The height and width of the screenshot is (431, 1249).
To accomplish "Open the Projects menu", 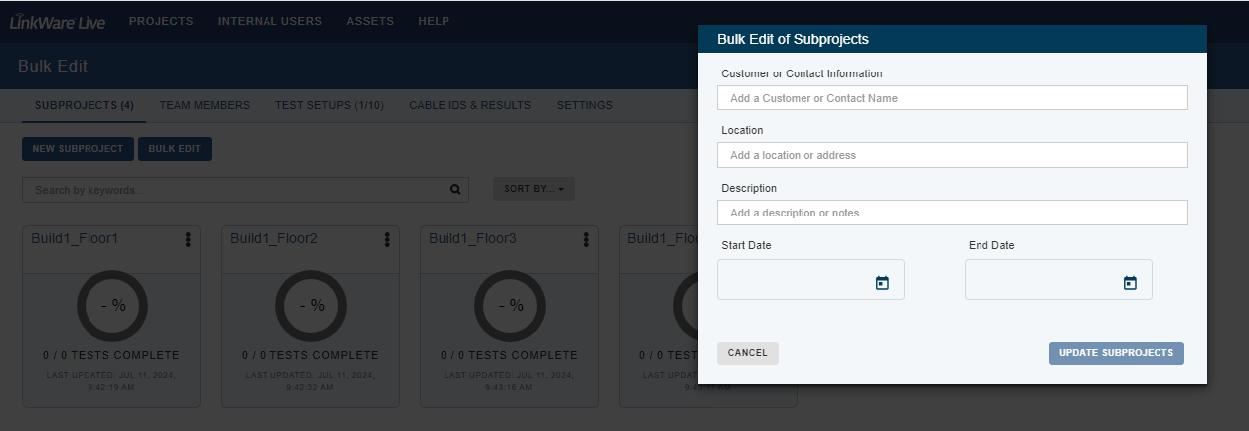I will [161, 21].
